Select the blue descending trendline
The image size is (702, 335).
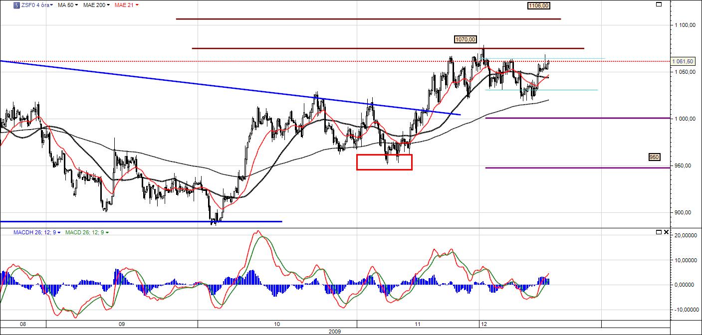click(200, 85)
